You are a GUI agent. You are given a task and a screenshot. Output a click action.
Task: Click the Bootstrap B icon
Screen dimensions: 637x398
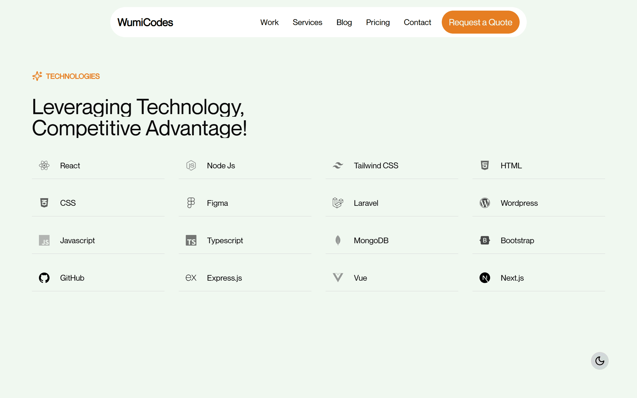tap(485, 240)
